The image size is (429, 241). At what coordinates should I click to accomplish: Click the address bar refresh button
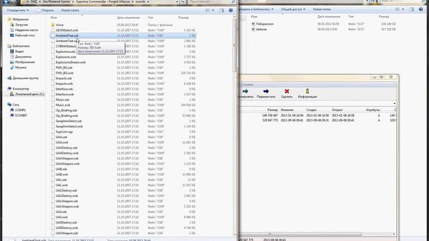[x=183, y=1]
